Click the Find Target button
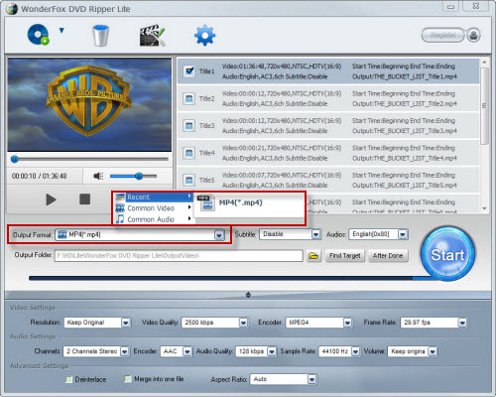This screenshot has width=496, height=397. [345, 256]
